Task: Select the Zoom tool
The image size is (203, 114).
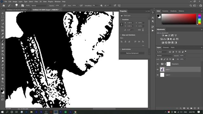Action: (3, 82)
